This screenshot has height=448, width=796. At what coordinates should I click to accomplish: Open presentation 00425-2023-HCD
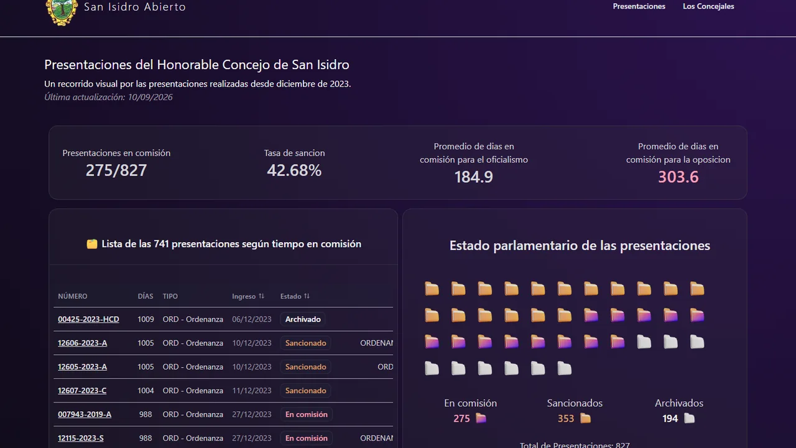pos(88,319)
